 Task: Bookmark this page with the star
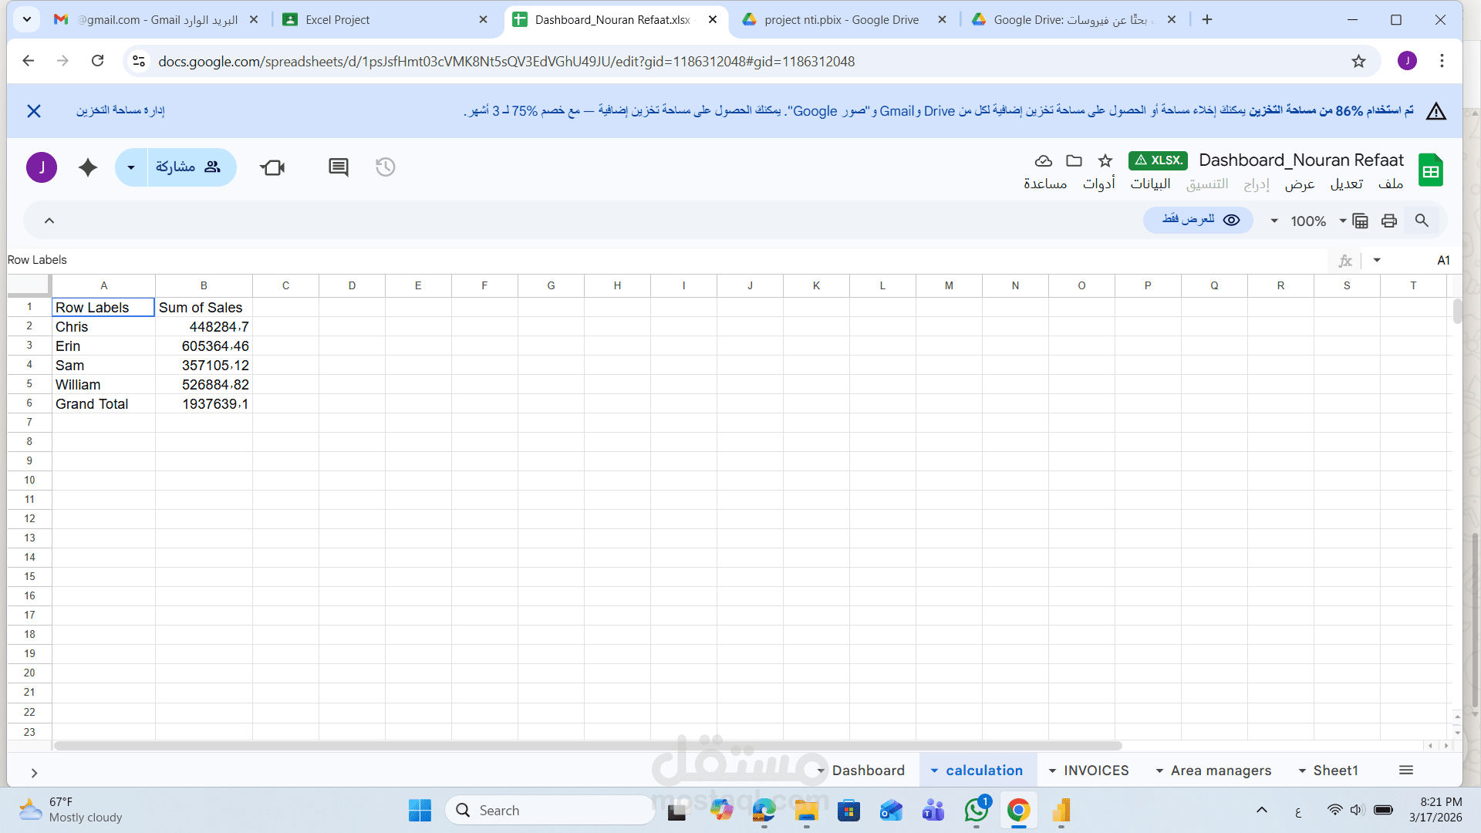click(1358, 62)
